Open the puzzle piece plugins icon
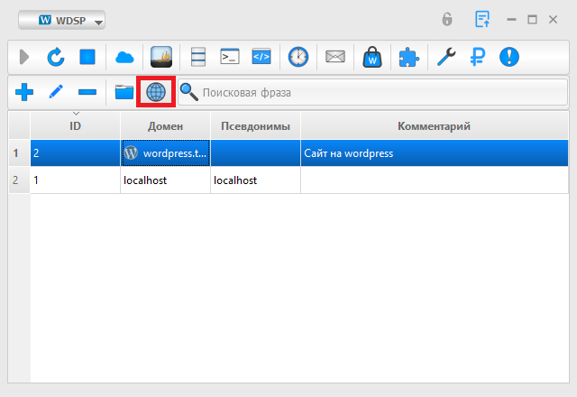The image size is (577, 397). pyautogui.click(x=408, y=58)
